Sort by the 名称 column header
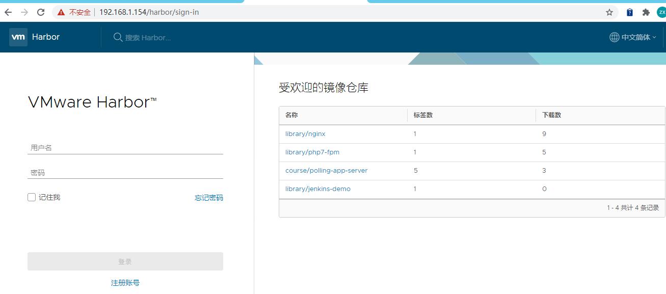This screenshot has height=294, width=666. point(291,115)
